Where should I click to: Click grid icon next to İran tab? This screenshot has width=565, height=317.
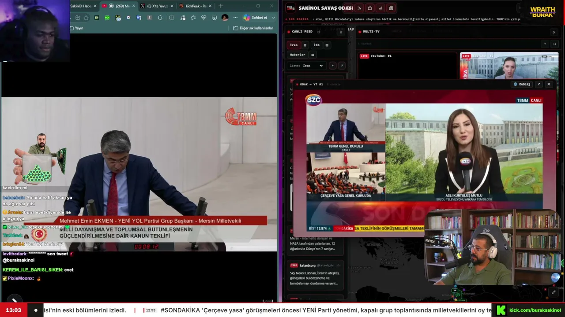(x=305, y=45)
